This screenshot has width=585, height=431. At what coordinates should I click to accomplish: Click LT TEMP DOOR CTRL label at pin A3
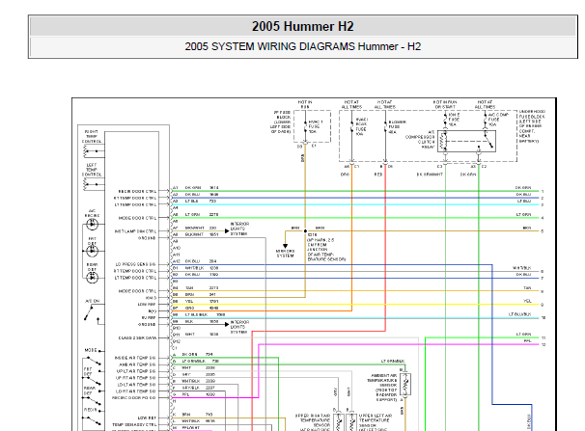[135, 204]
